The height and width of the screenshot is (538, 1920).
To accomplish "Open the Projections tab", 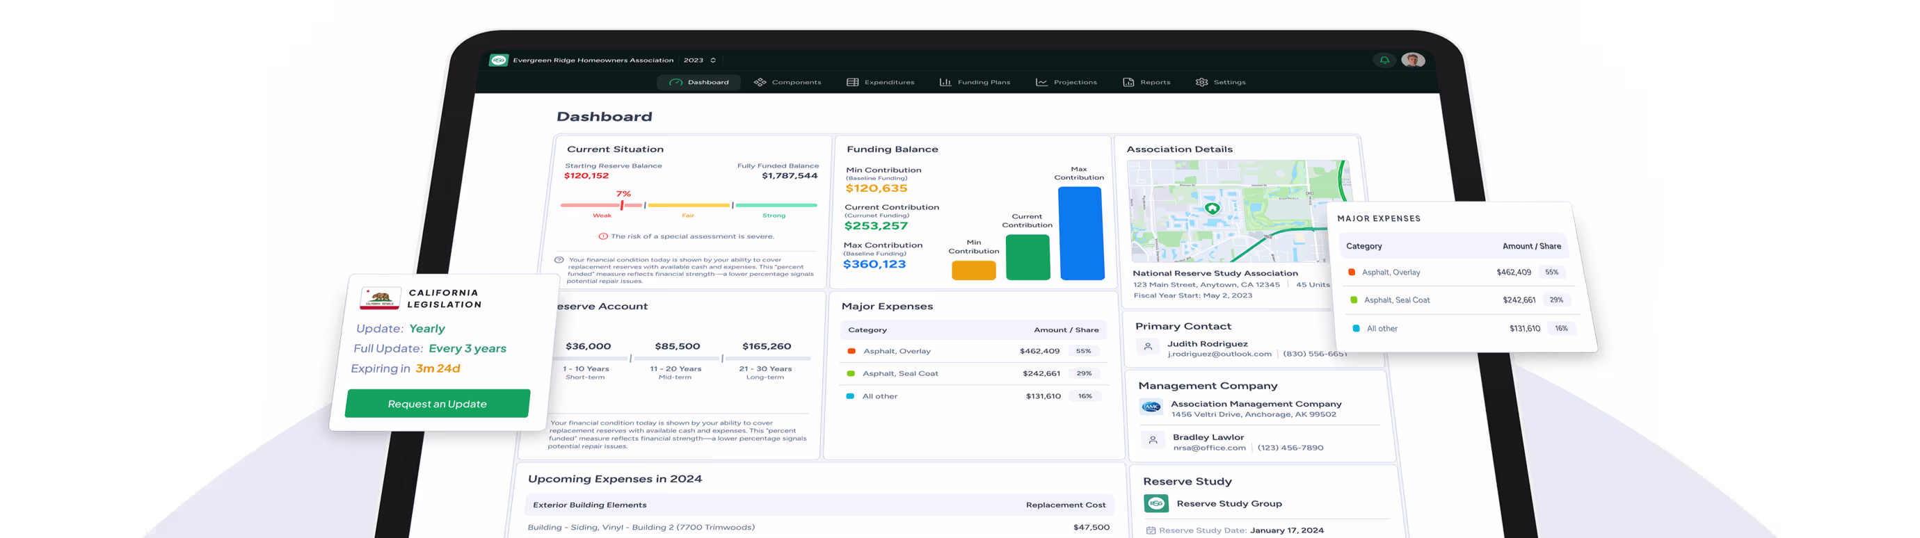I will coord(1066,82).
